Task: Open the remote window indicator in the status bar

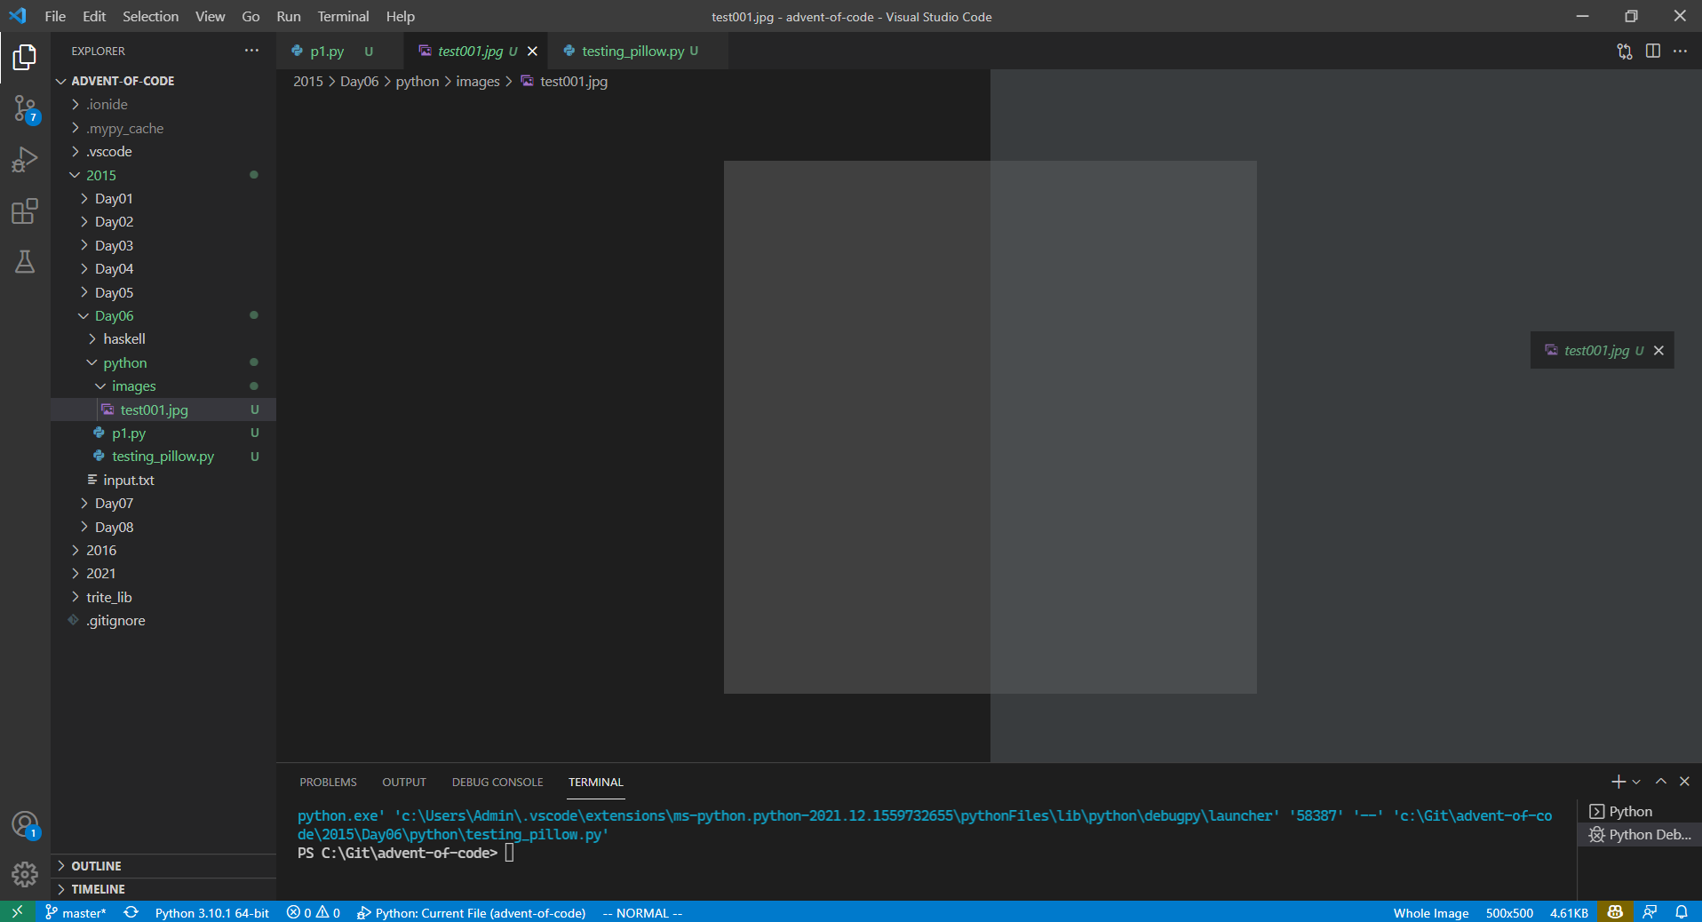Action: (17, 912)
